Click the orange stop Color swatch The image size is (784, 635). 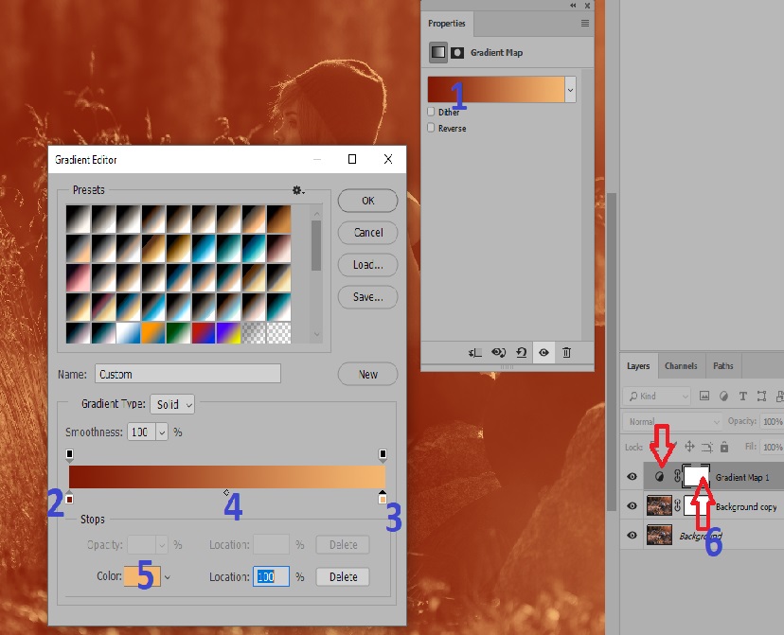(142, 576)
